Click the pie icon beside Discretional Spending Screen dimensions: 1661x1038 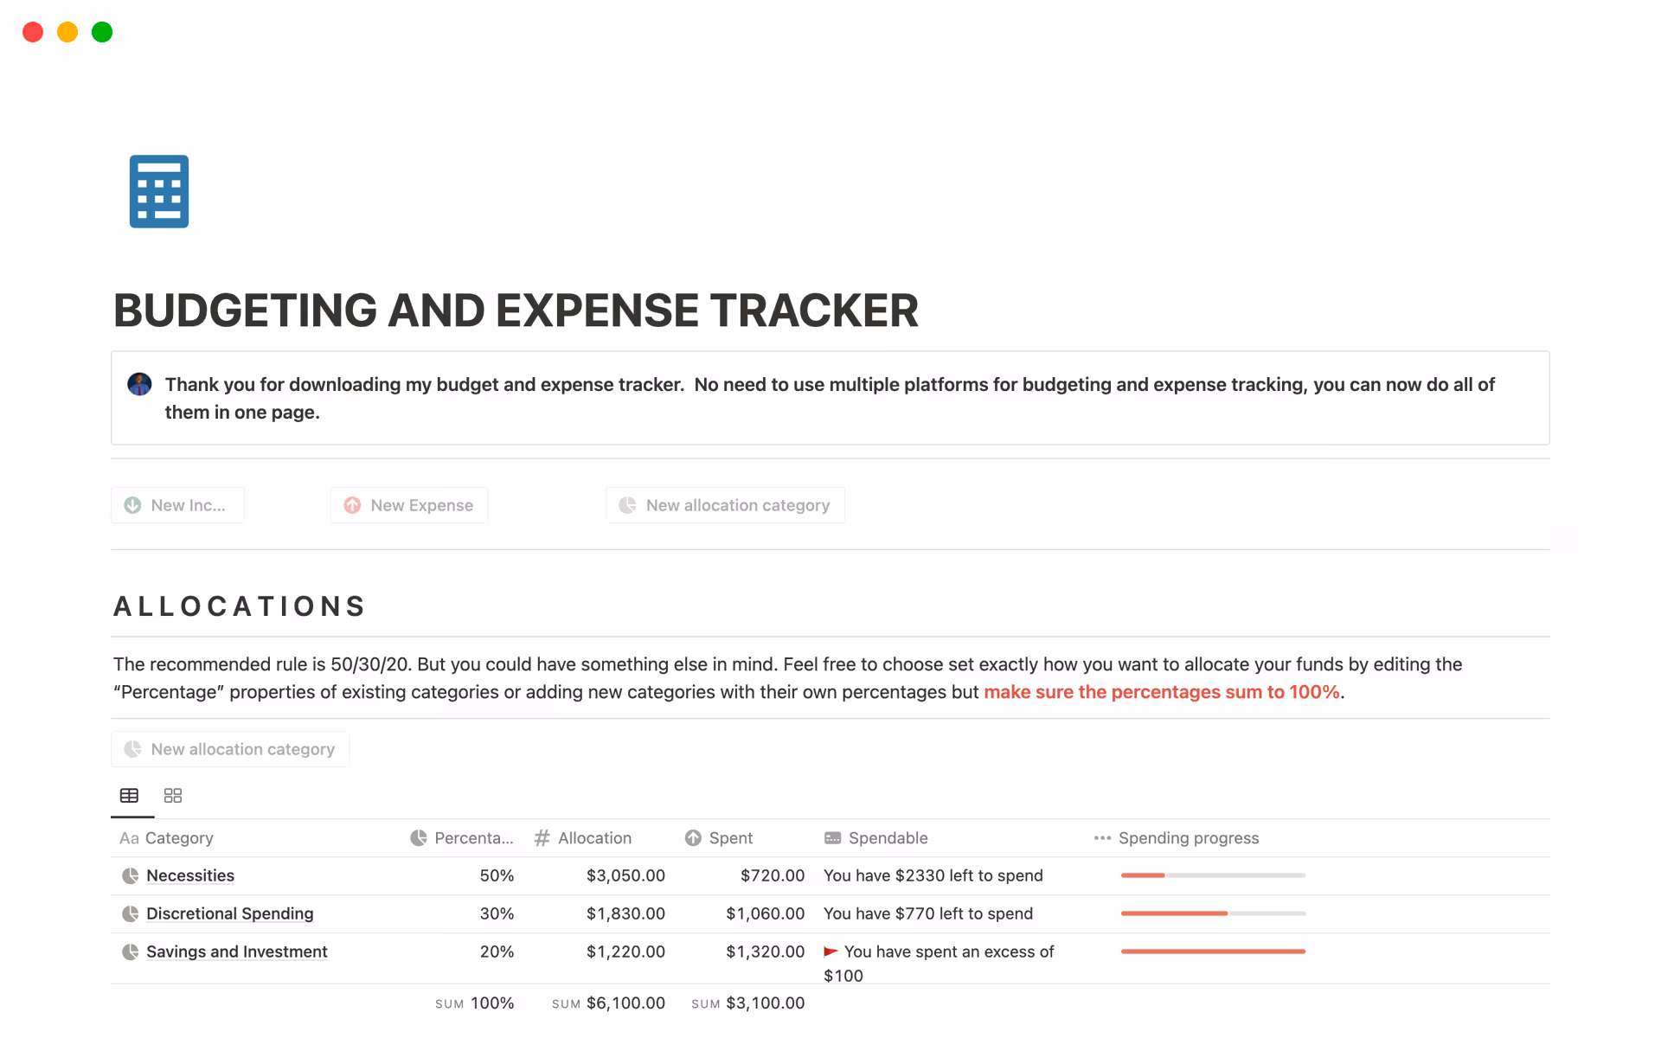pyautogui.click(x=131, y=913)
